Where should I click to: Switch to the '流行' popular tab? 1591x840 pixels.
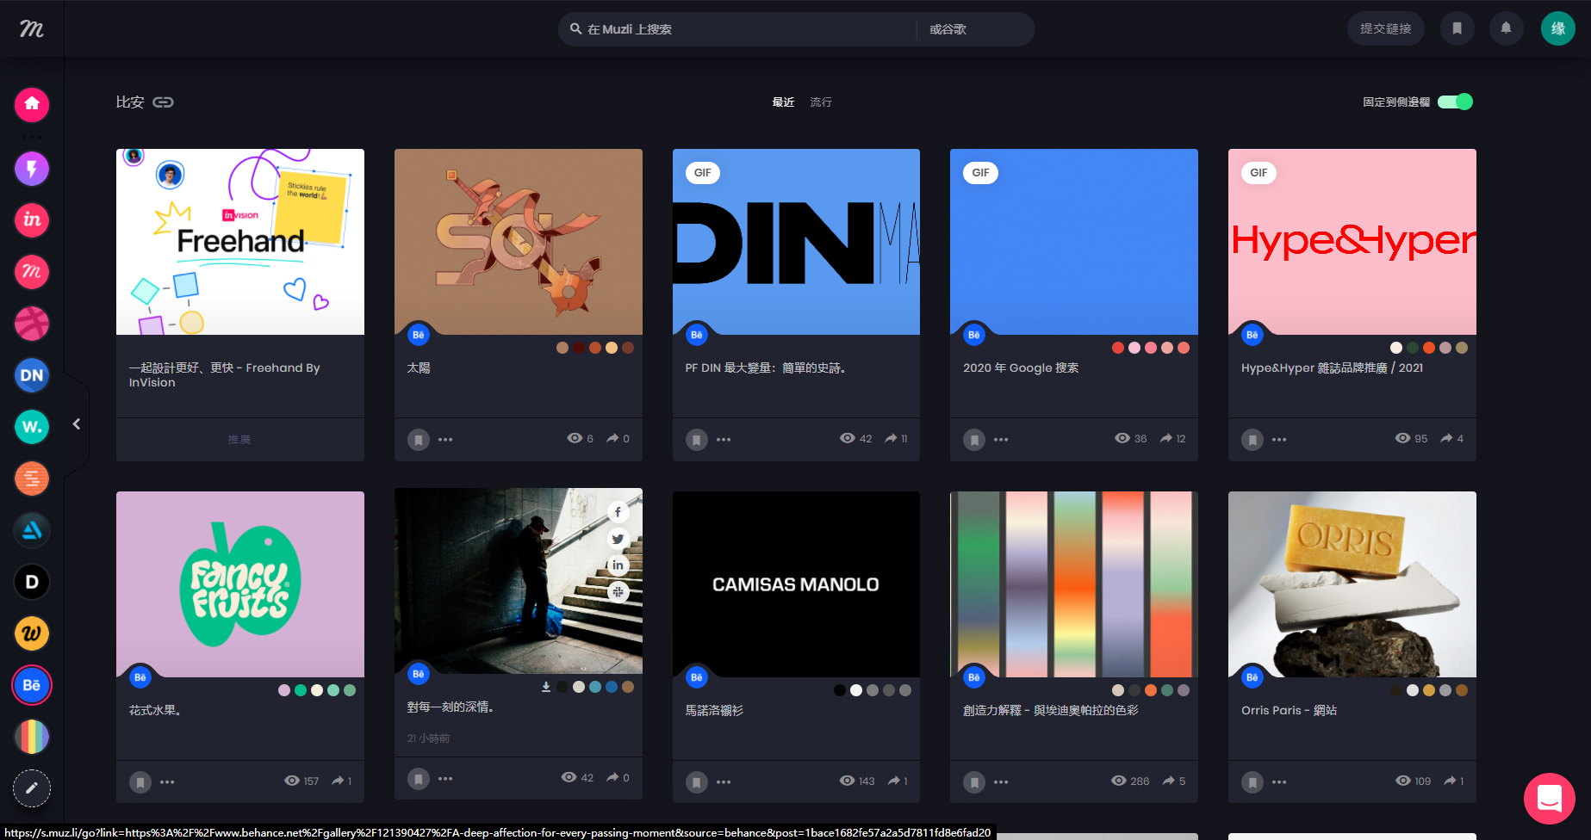tap(821, 102)
